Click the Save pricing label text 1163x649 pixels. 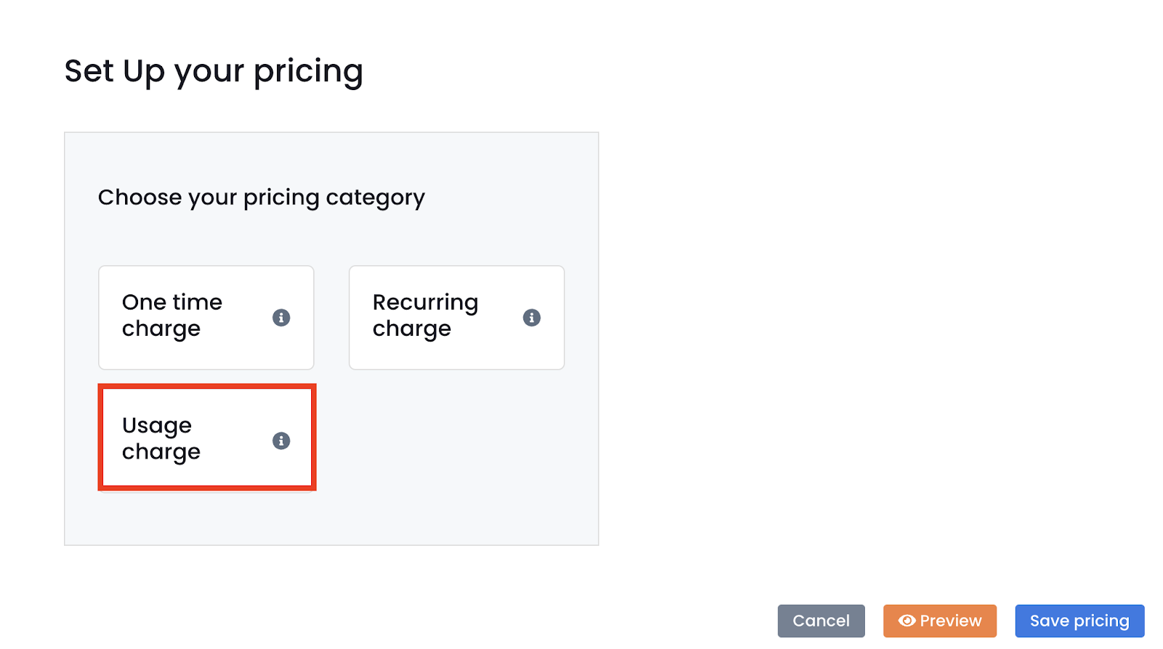[1080, 621]
